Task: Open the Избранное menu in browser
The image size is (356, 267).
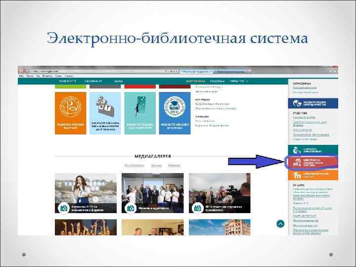Action: click(47, 76)
